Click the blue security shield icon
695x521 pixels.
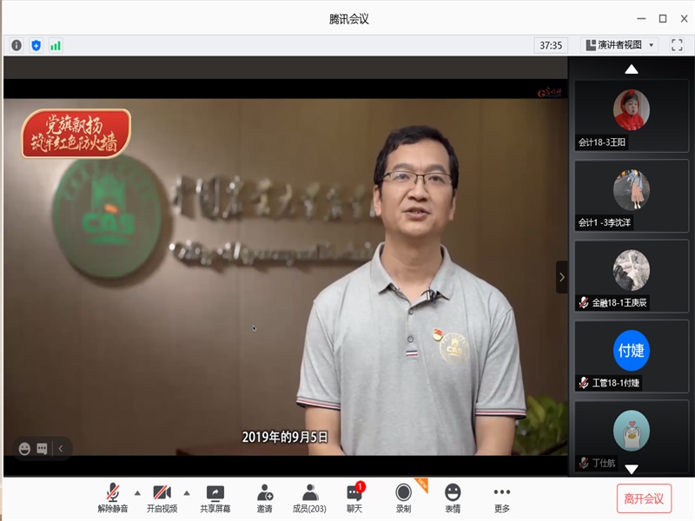(36, 45)
